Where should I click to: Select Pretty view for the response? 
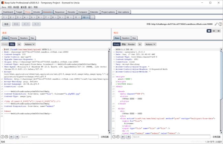(117, 44)
